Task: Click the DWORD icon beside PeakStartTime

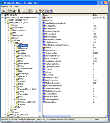Action: pyautogui.click(x=44, y=26)
